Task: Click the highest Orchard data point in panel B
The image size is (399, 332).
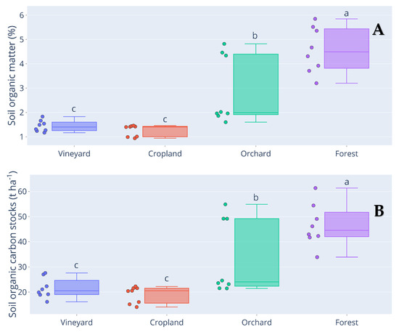Action: [225, 204]
